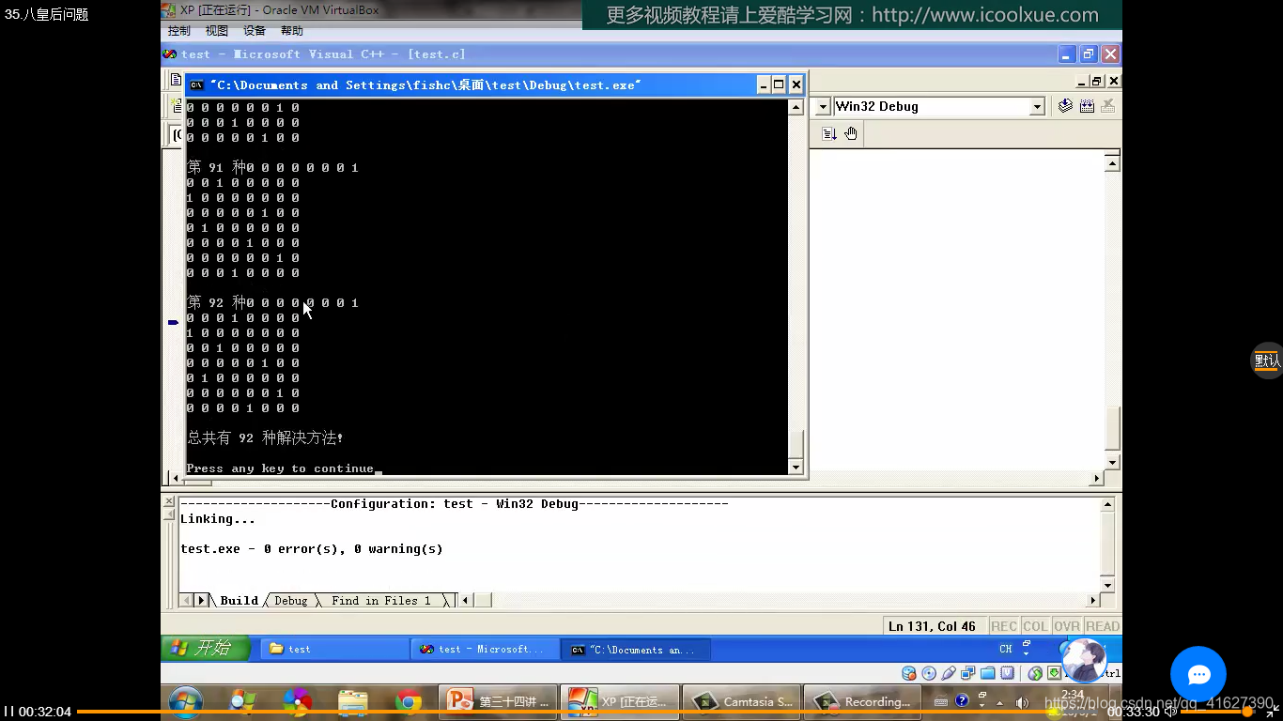Screen dimensions: 1283x721
Task: Open the 视图 menu in VirtualBox
Action: tap(217, 31)
